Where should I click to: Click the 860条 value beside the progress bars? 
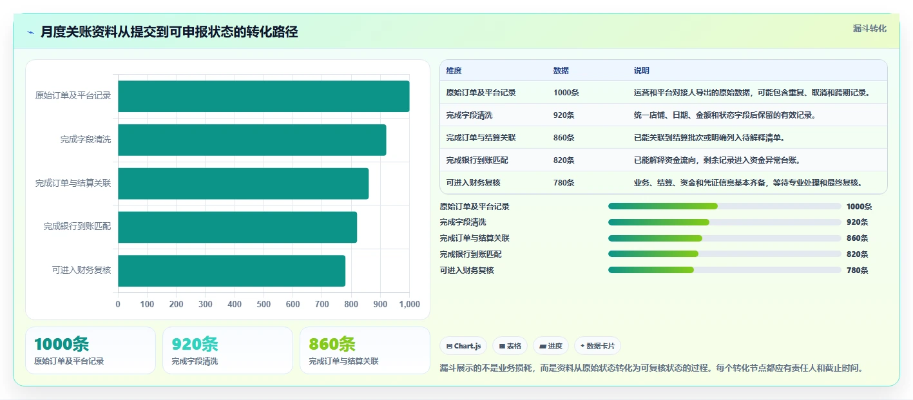pos(857,238)
